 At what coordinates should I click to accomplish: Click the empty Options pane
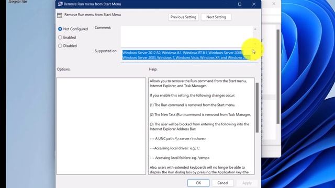pyautogui.click(x=101, y=126)
